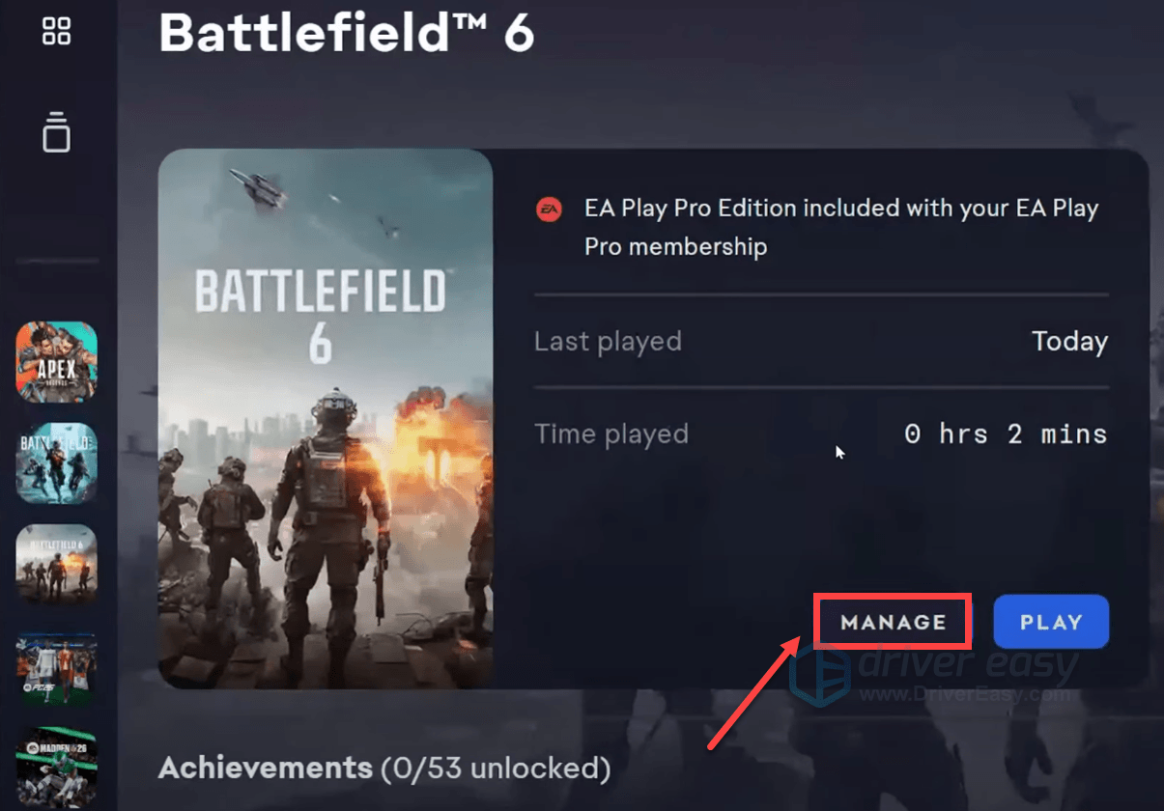Open the library collection icon in sidebar

57,131
